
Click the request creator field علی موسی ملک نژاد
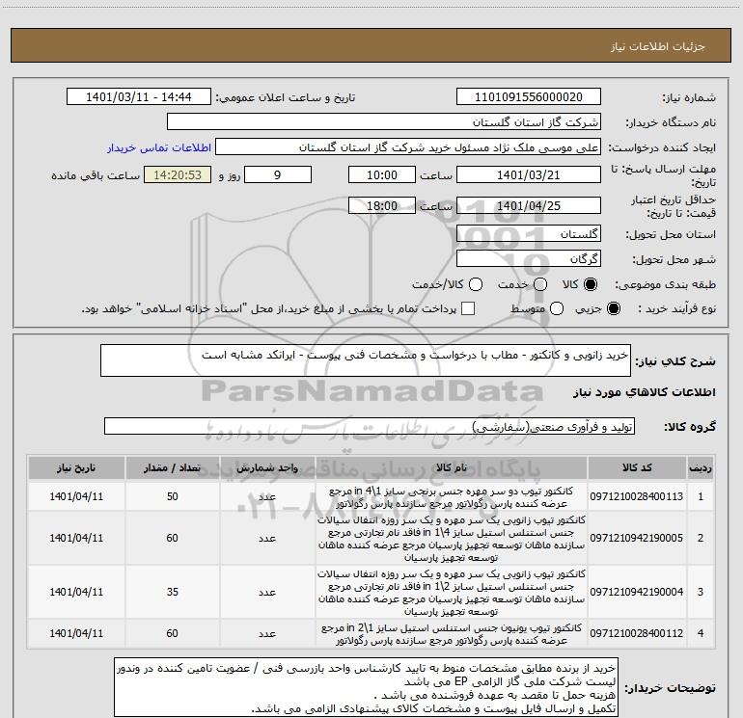tap(408, 147)
